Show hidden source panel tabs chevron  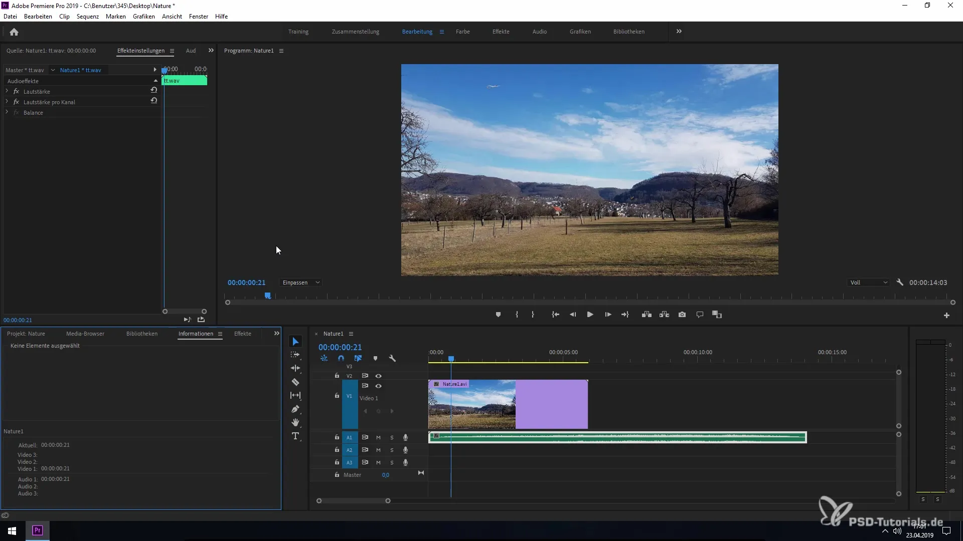[x=211, y=51]
